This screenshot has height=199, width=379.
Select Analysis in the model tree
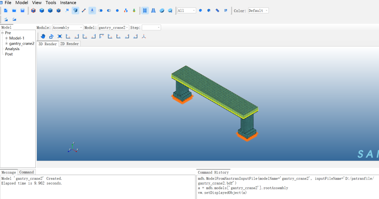pos(12,49)
